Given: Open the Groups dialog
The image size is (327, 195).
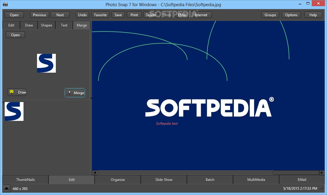Looking at the screenshot, I should [x=270, y=15].
